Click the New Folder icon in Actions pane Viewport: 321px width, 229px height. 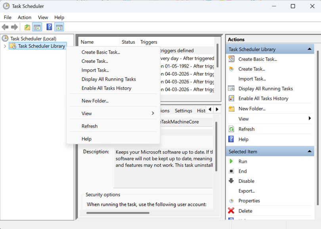coord(231,109)
